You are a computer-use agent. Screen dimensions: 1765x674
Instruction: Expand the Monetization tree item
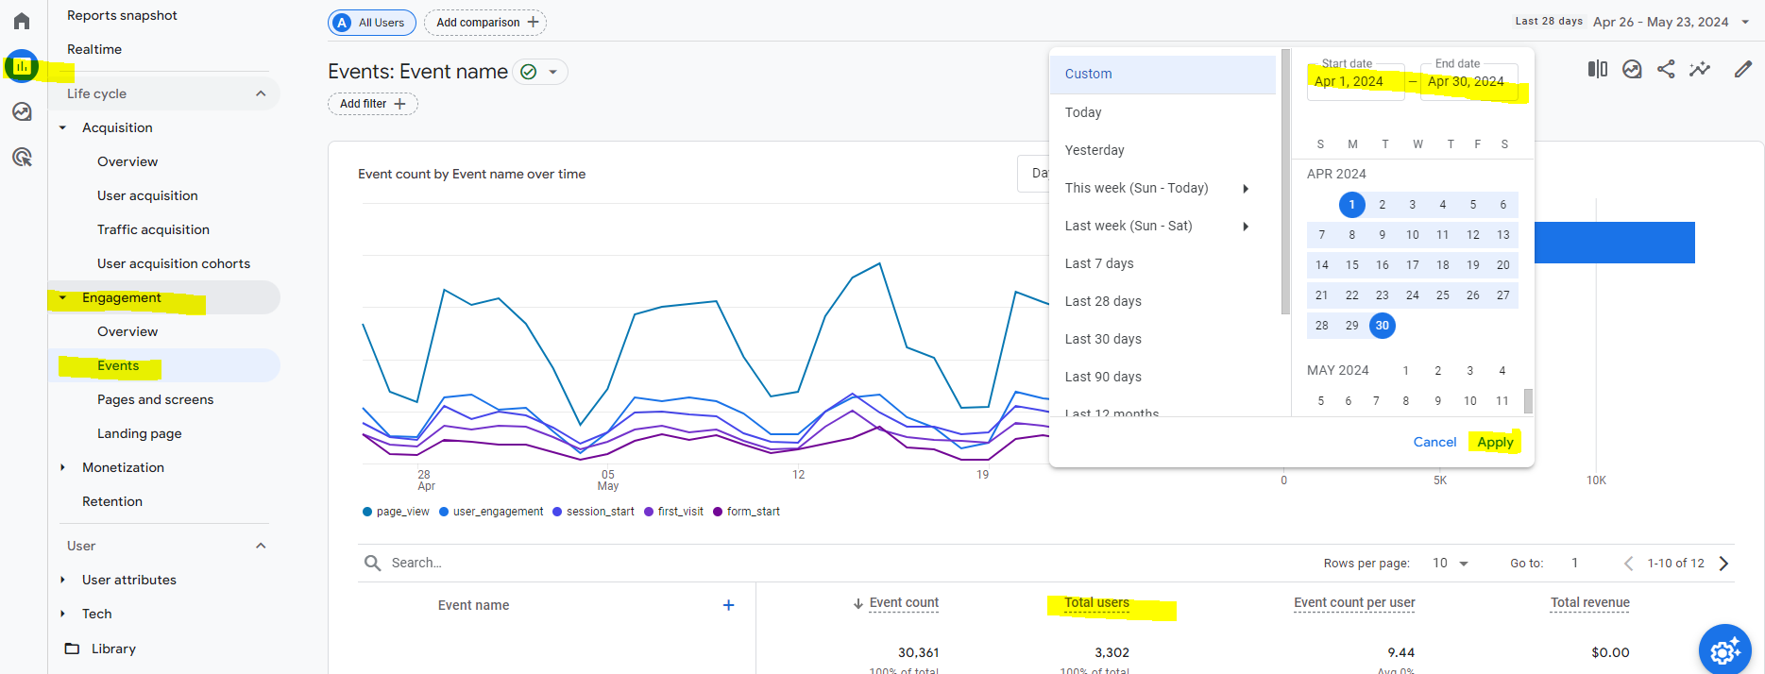click(63, 467)
